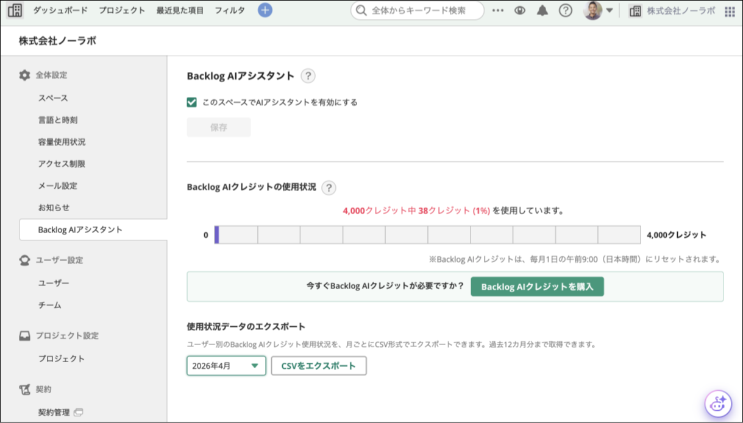Open notifications bell icon
The height and width of the screenshot is (423, 743).
pyautogui.click(x=542, y=10)
